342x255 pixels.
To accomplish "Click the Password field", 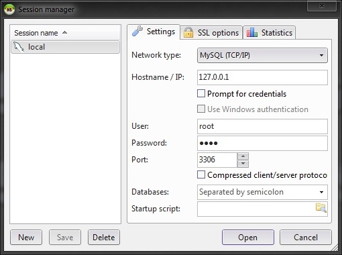I will [x=262, y=143].
